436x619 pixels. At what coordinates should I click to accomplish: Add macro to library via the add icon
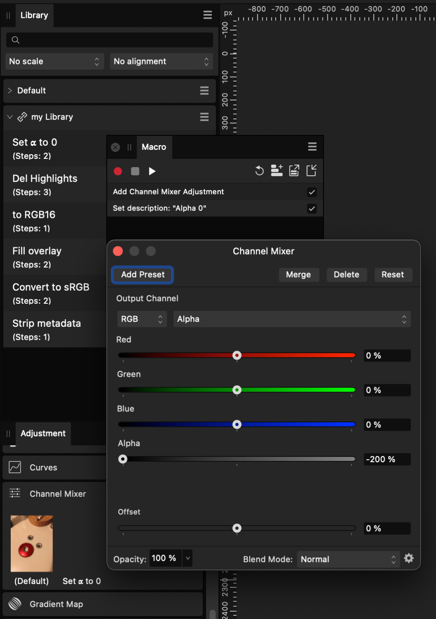tap(277, 171)
